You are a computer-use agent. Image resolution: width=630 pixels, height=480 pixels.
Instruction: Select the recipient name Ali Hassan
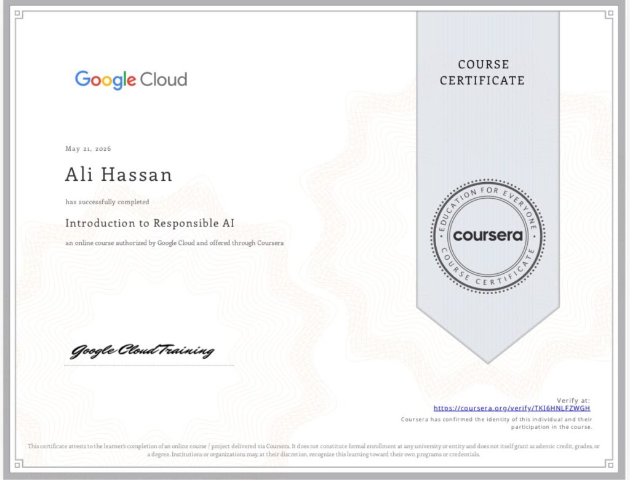click(119, 175)
